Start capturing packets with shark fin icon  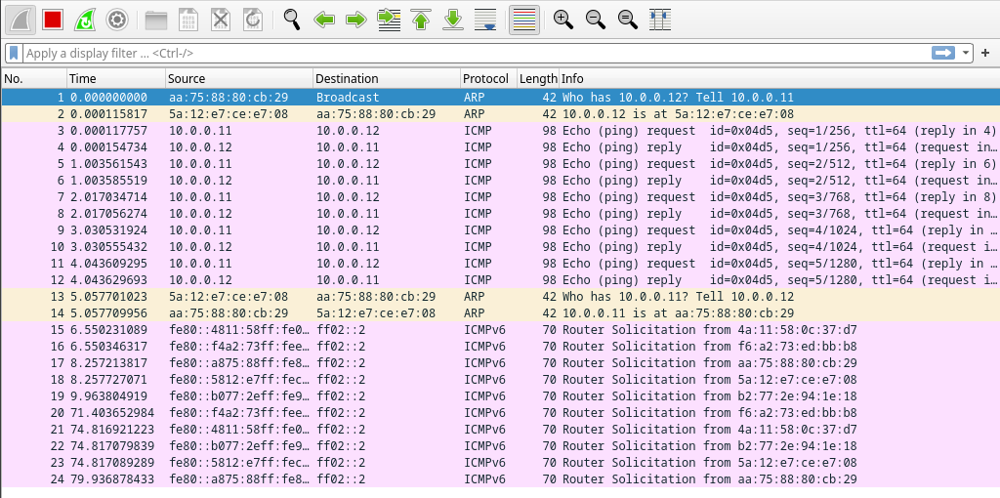click(x=21, y=20)
